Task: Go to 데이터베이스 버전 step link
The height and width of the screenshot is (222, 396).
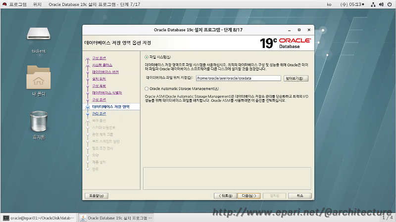Action: click(105, 72)
